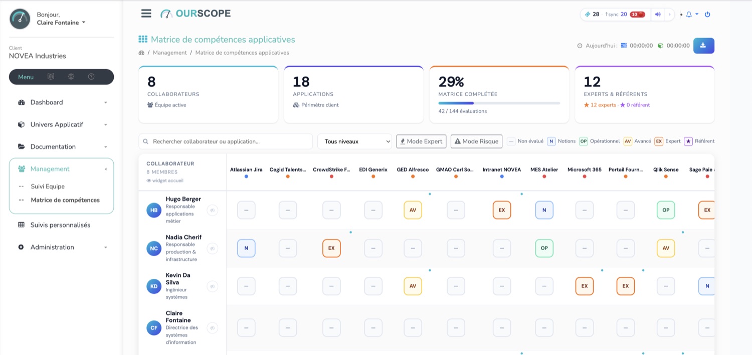Click Management breadcrumb link
The image size is (752, 355).
(169, 53)
